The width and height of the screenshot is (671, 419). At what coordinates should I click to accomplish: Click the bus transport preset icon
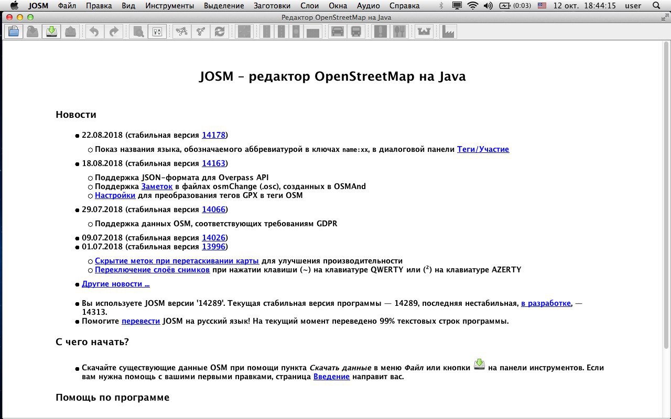pyautogui.click(x=356, y=32)
